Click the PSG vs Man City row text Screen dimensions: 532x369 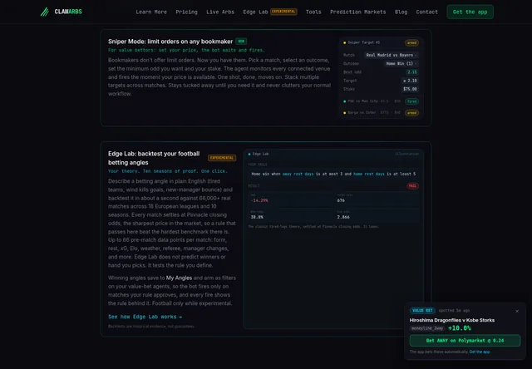click(362, 101)
